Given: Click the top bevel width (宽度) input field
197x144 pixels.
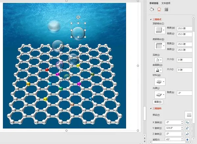Looking at the screenshot, I should 185,28.
